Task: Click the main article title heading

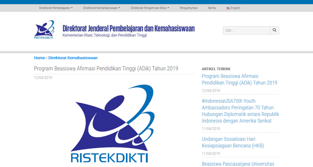Action: click(x=106, y=69)
